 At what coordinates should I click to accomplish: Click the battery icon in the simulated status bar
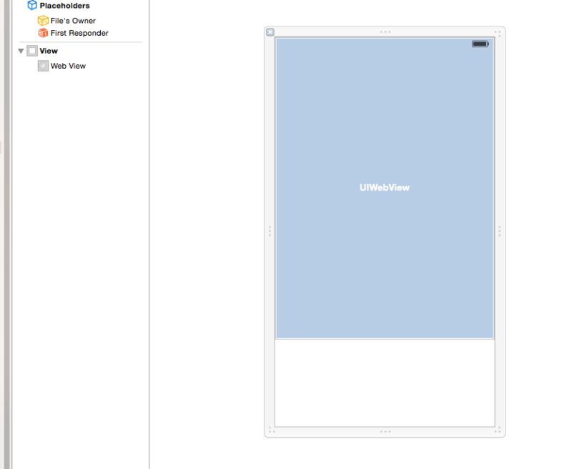pos(479,43)
